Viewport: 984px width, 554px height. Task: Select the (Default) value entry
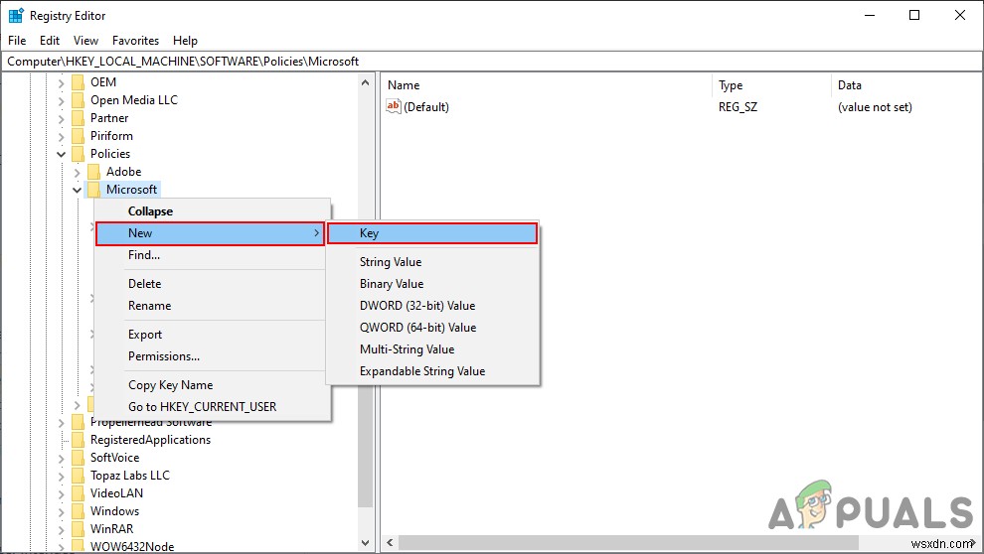pyautogui.click(x=426, y=107)
